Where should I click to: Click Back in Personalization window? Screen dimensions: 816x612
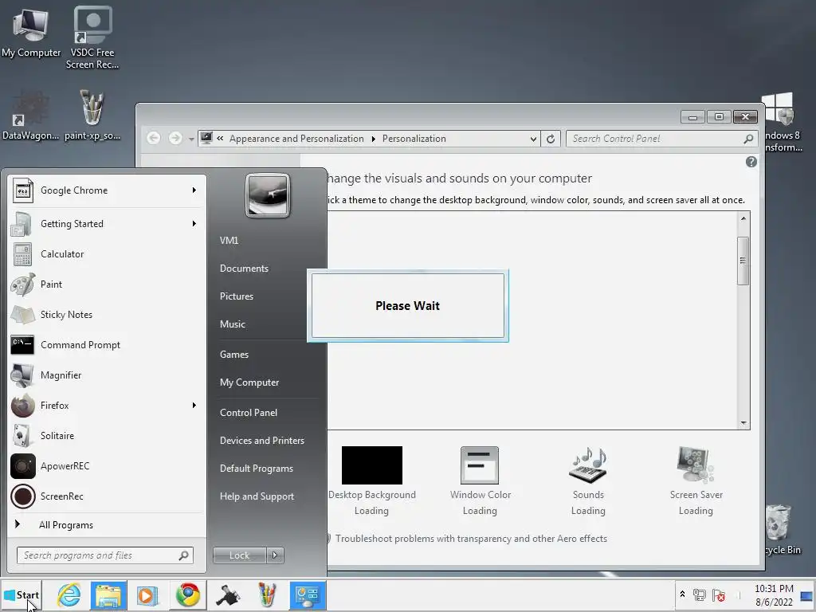[x=153, y=138]
